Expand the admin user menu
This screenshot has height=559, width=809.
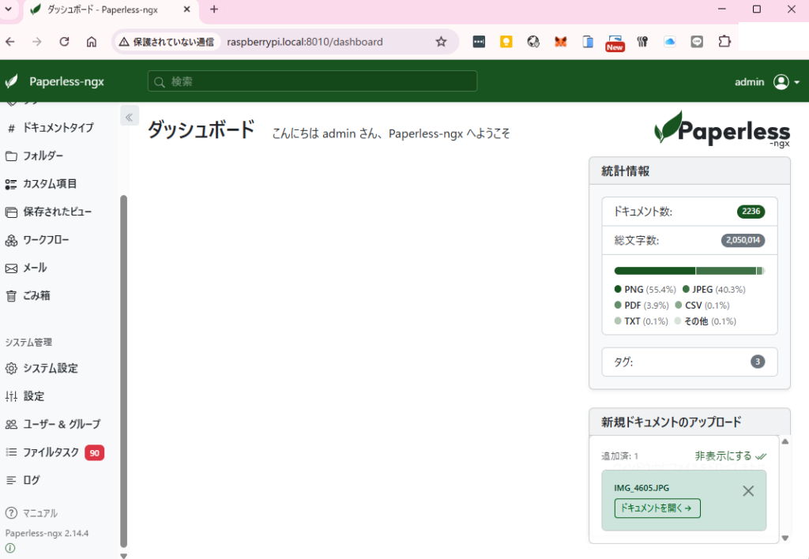coord(767,81)
